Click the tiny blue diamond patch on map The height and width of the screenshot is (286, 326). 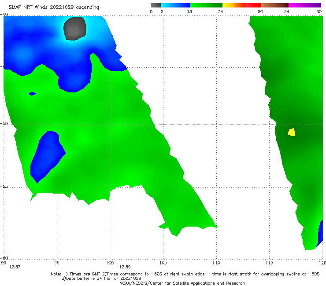pos(32,94)
